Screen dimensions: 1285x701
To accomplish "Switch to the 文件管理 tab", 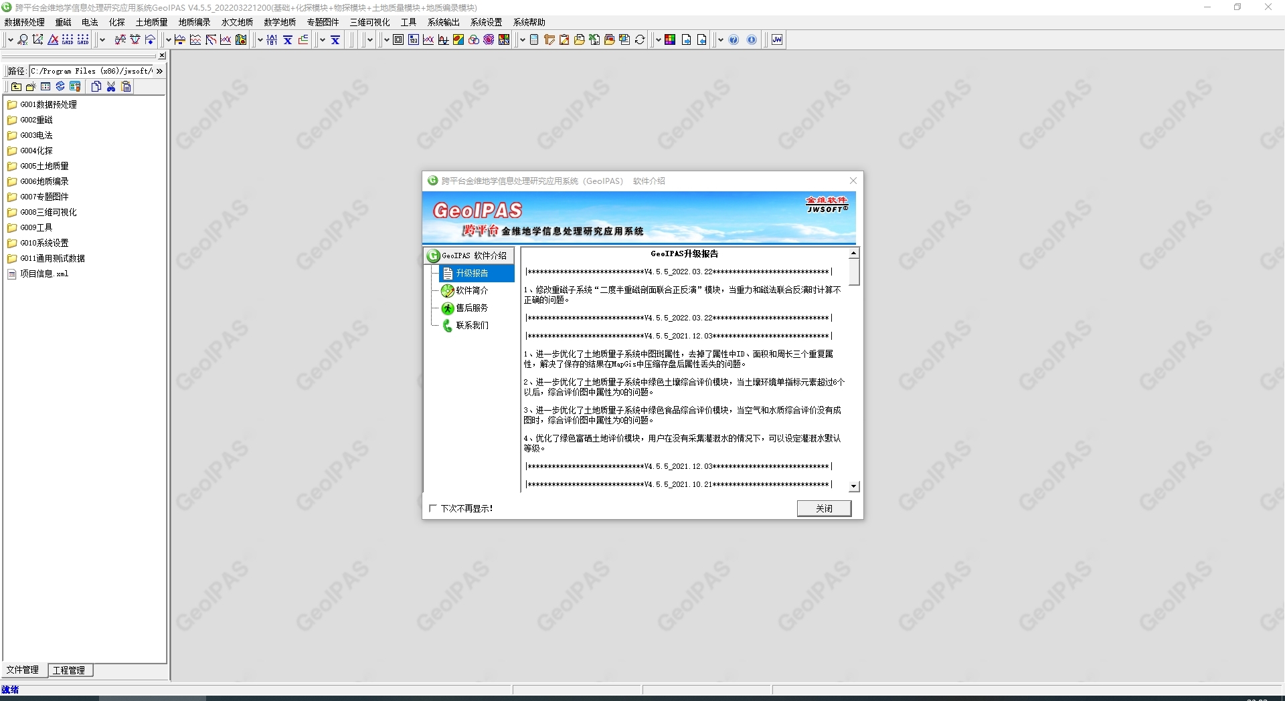I will click(23, 670).
